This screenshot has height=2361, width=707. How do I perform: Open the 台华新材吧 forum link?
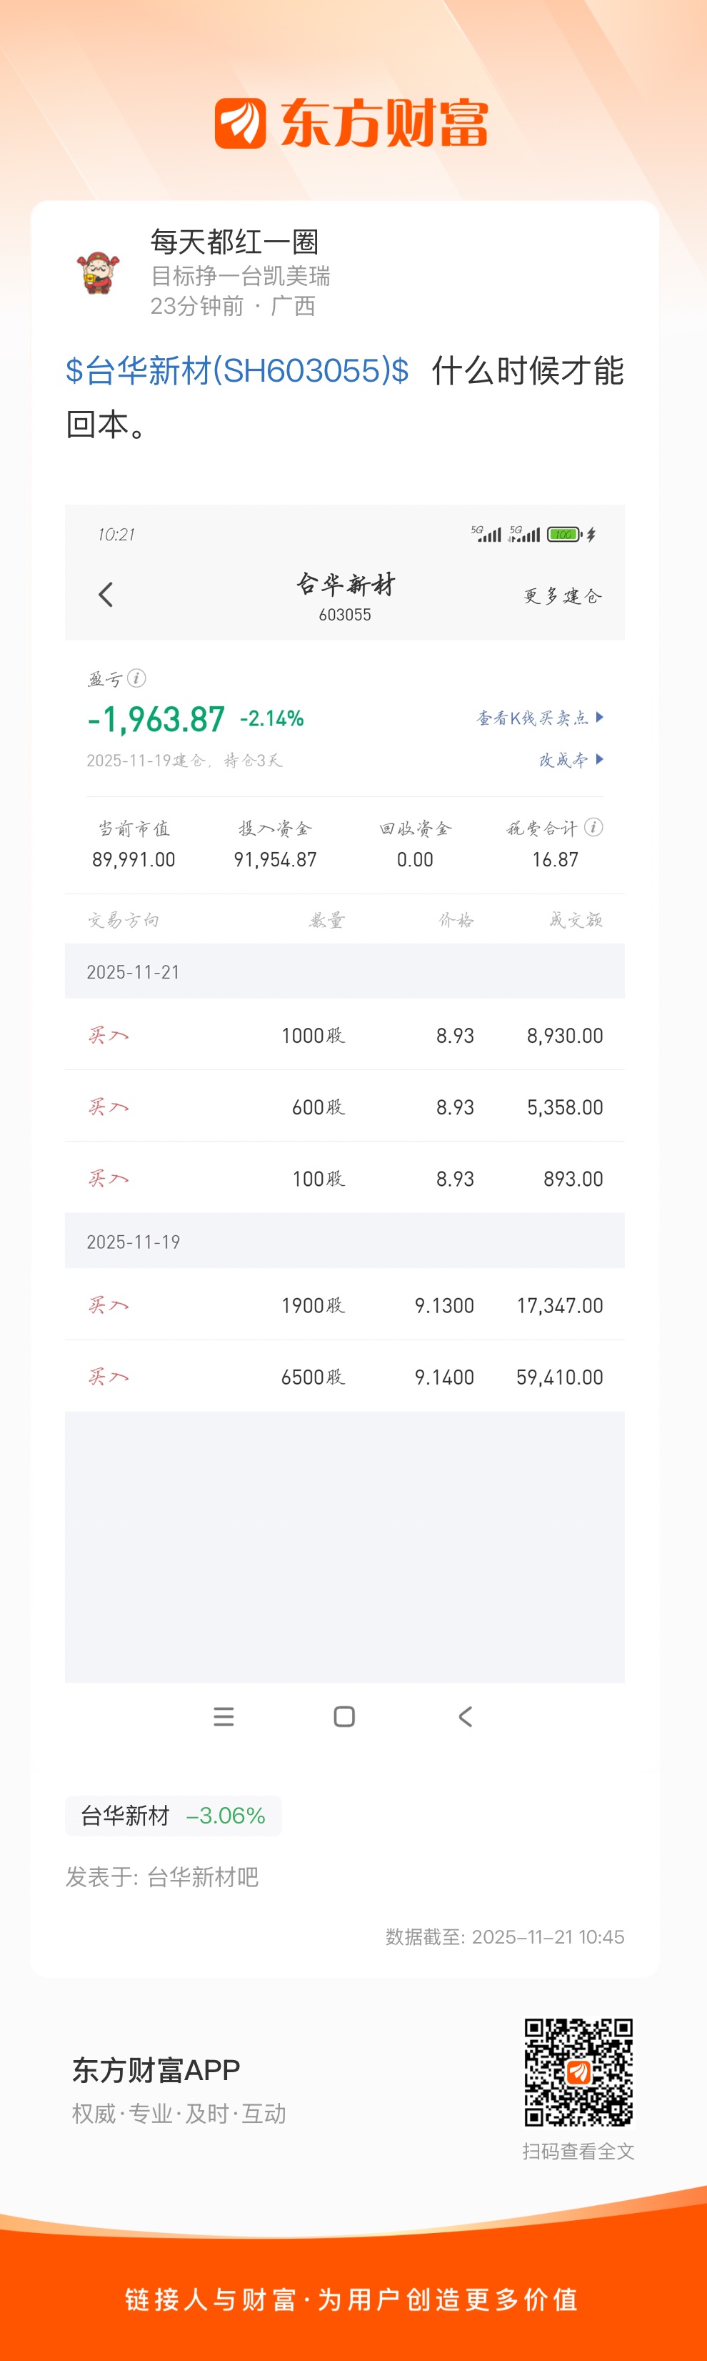202,1877
